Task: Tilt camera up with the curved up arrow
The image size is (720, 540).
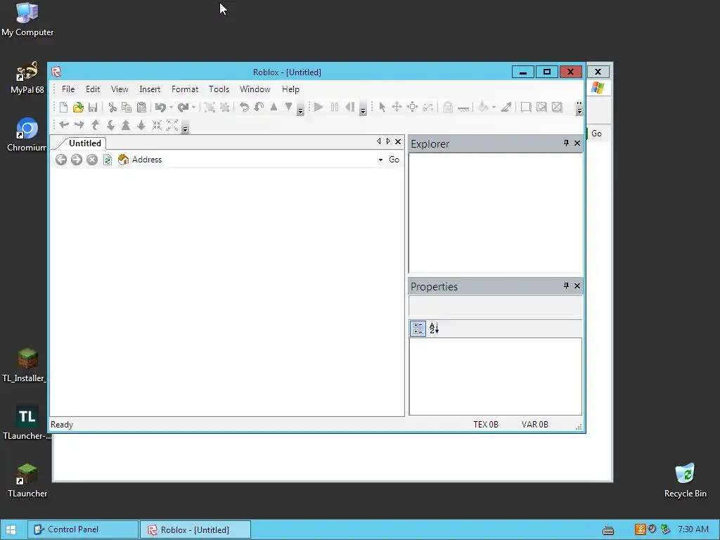Action: coord(95,125)
